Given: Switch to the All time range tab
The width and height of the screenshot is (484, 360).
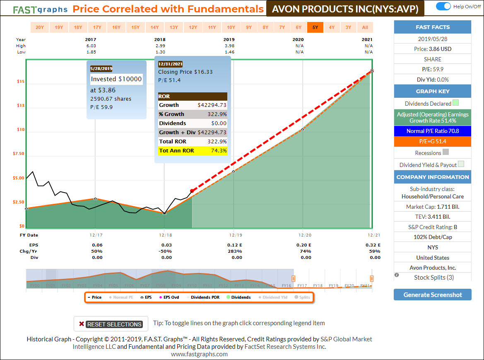Looking at the screenshot, I should (365, 27).
